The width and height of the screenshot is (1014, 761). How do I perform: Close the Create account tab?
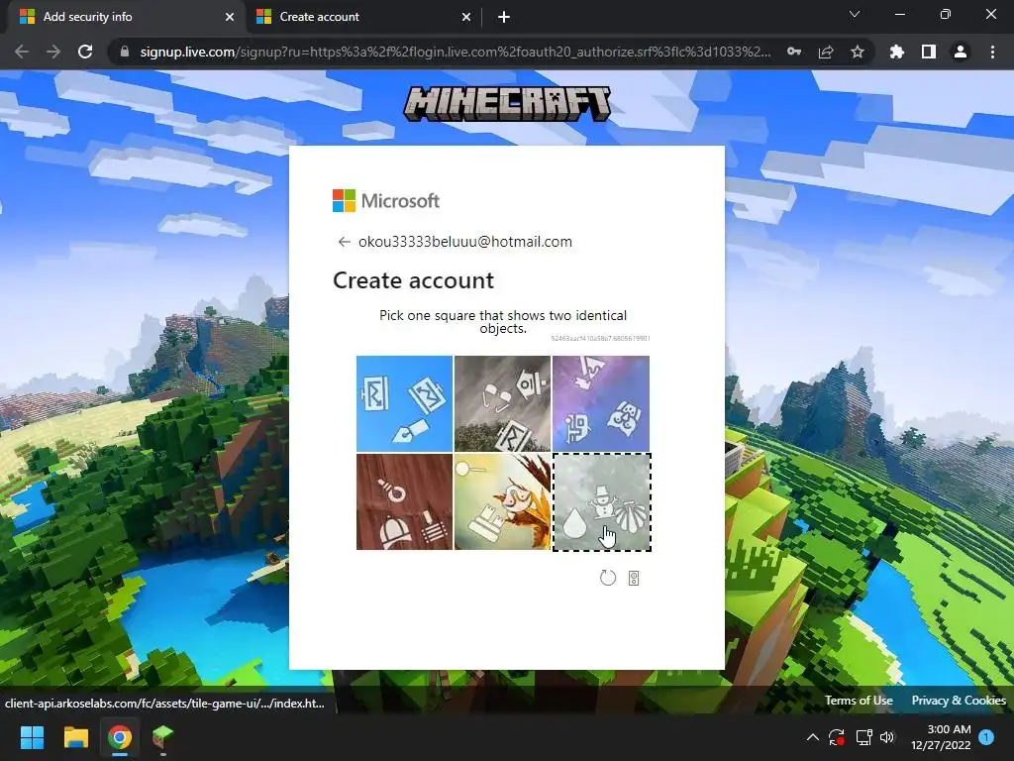click(x=466, y=17)
